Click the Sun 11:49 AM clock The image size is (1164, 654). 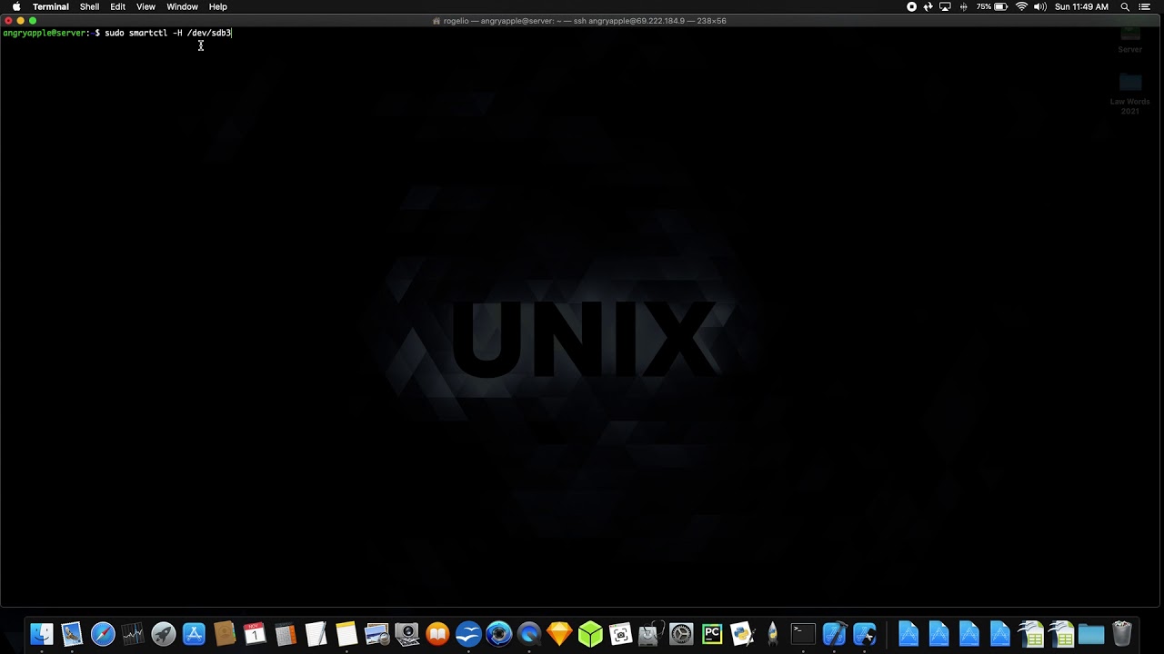pos(1081,6)
